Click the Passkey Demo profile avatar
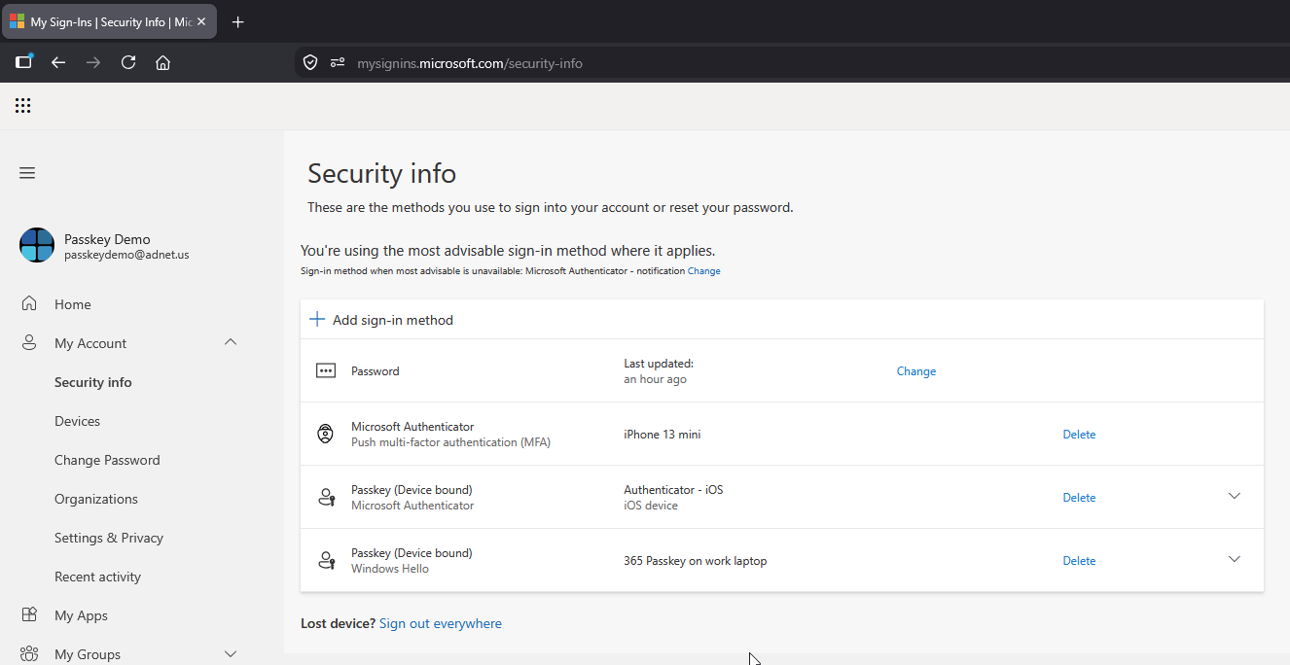The height and width of the screenshot is (665, 1290). (37, 245)
